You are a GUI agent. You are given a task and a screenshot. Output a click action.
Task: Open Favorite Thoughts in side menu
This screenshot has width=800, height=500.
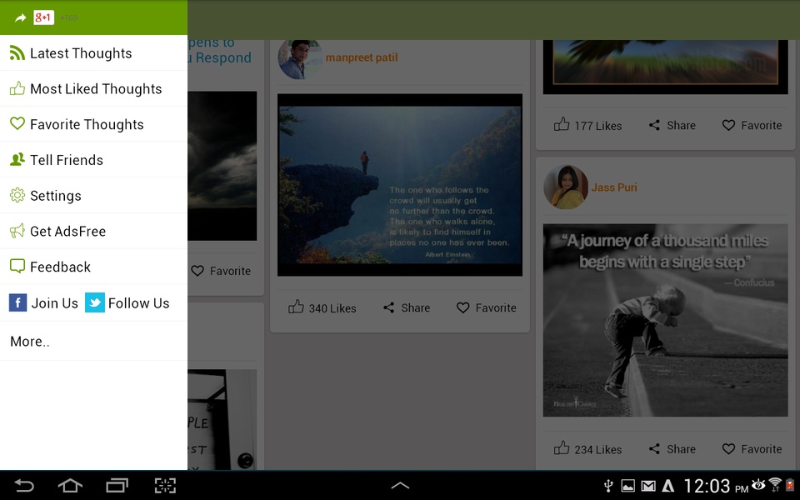tap(94, 124)
